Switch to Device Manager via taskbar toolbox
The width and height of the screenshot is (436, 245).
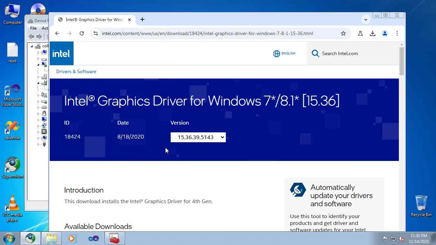coord(114,238)
